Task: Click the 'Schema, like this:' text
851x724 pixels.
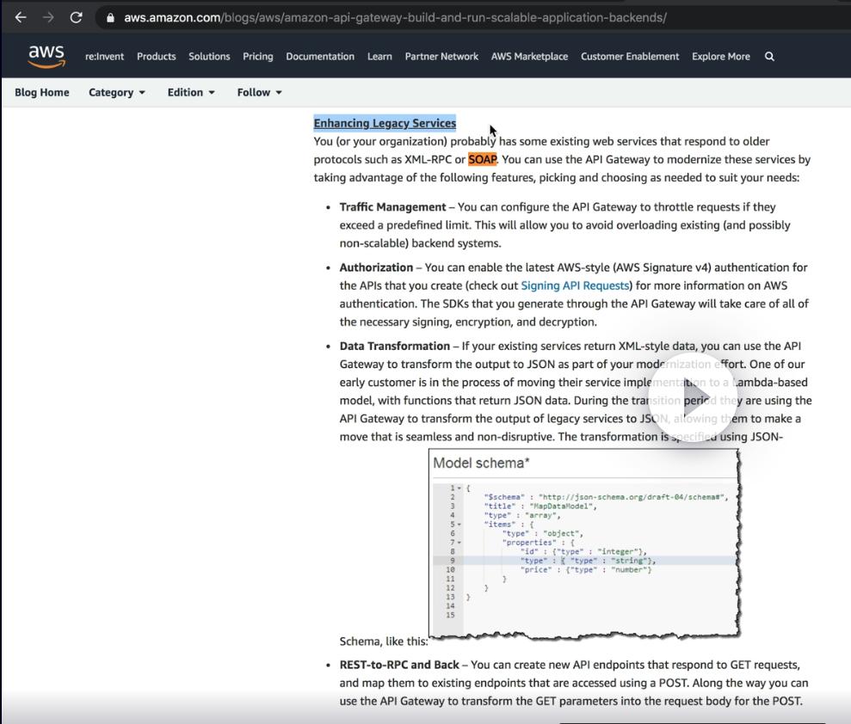Action: [x=384, y=641]
